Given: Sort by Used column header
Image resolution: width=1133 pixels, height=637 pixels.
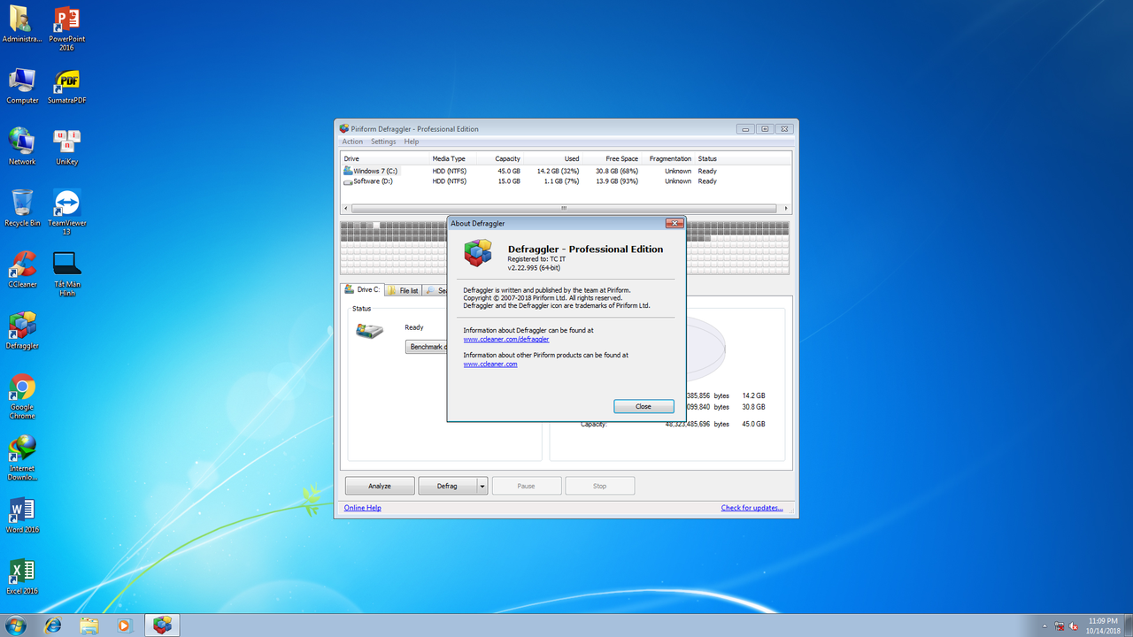Looking at the screenshot, I should [553, 158].
